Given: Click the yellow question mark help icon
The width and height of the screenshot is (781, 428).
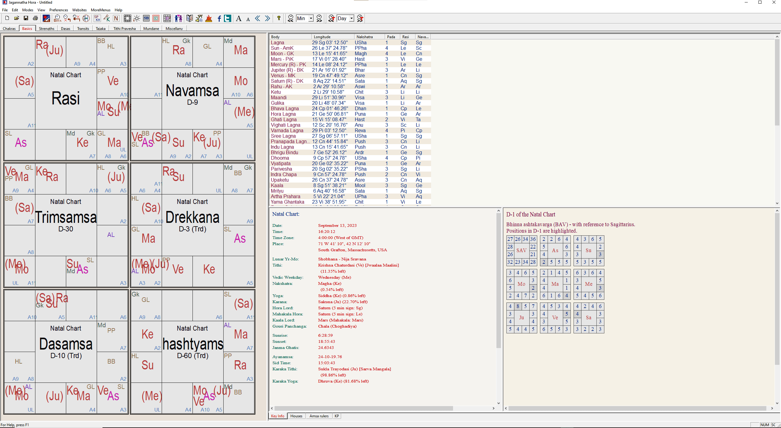Looking at the screenshot, I should coord(279,18).
